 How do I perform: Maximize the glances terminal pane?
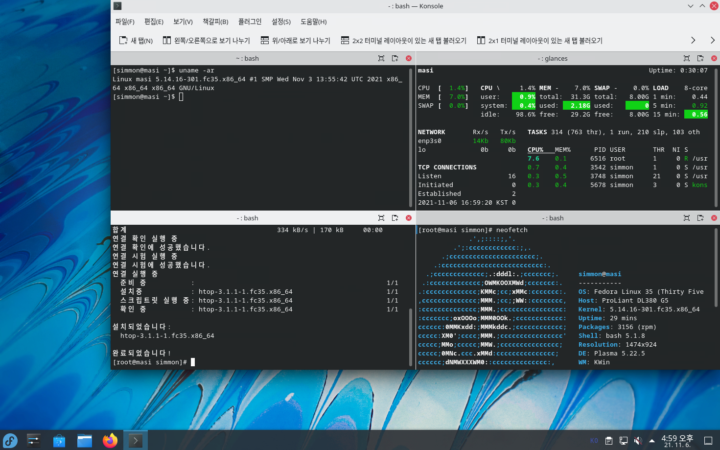point(687,58)
